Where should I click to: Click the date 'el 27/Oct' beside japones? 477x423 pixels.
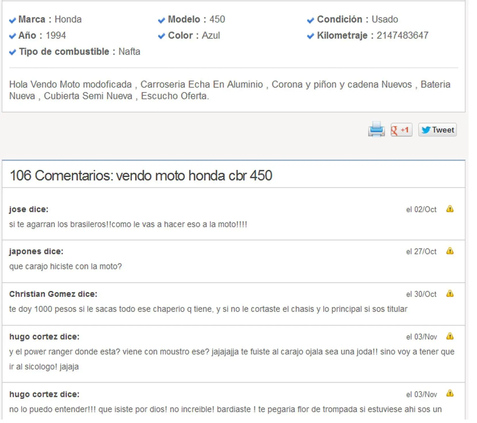421,252
